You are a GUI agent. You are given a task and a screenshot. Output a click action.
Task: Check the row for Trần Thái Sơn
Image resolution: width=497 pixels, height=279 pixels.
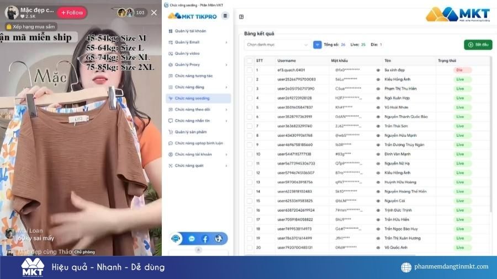coord(250,126)
